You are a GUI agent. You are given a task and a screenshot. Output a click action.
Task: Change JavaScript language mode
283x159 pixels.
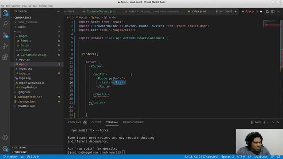click(260, 157)
